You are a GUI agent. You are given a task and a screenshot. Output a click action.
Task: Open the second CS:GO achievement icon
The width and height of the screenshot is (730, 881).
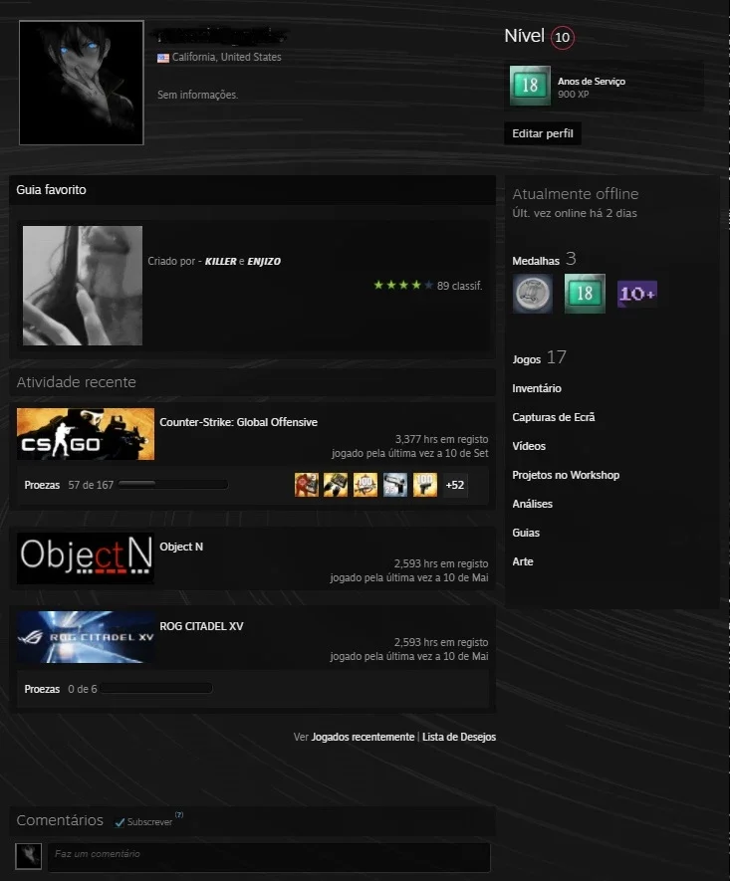336,485
